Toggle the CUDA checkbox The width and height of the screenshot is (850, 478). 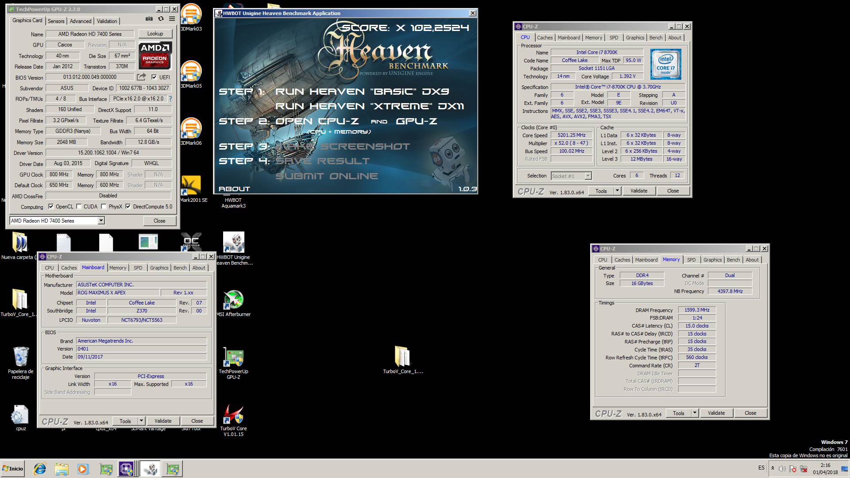click(x=79, y=206)
